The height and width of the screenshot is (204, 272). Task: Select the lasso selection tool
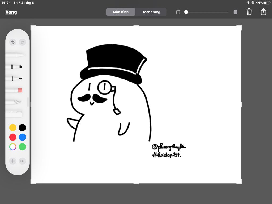(x=14, y=102)
